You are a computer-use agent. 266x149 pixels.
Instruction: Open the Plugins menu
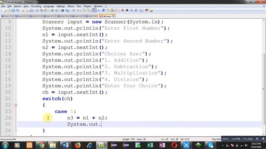[x=87, y=6]
